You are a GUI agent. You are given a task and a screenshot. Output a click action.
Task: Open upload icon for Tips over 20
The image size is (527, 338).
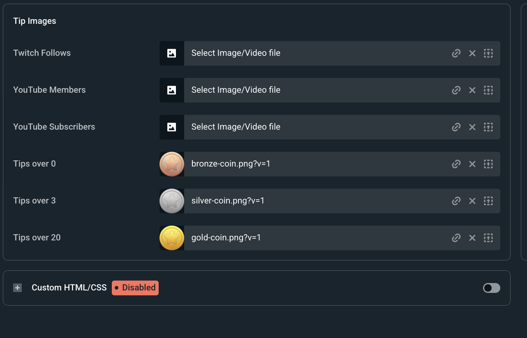pyautogui.click(x=488, y=238)
